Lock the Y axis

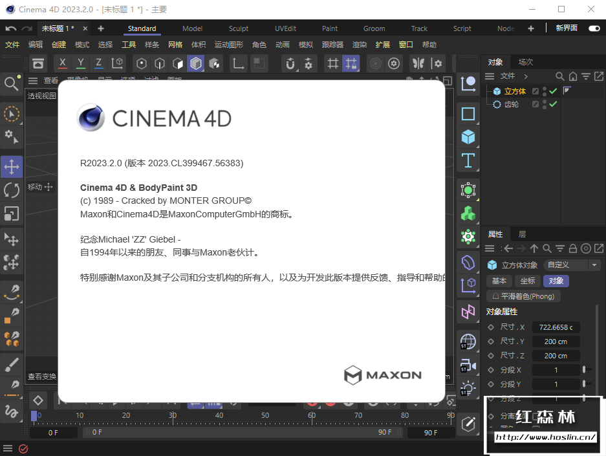[81, 63]
